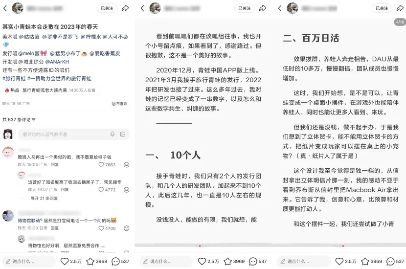Image resolution: width=406 pixels, height=269 pixels.
Task: Open the share icon in the middle panel
Action: point(263,8)
